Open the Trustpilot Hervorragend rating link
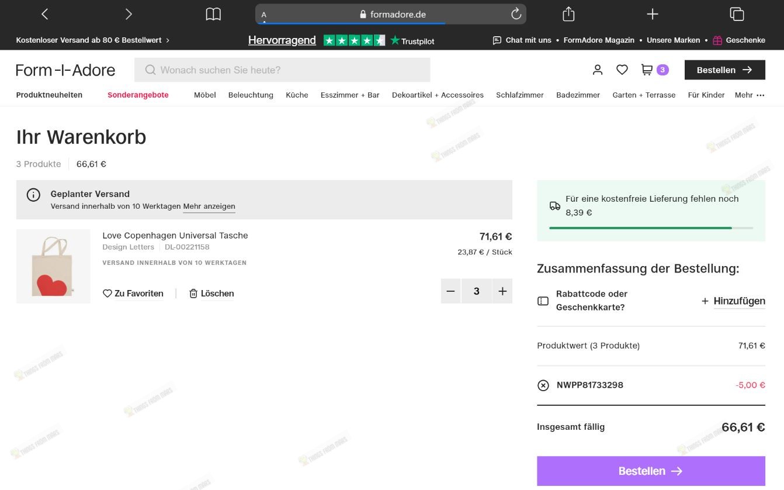784x490 pixels. pos(341,40)
